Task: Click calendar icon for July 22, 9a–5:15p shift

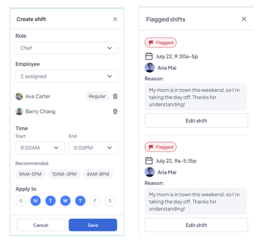Action: pos(149,161)
